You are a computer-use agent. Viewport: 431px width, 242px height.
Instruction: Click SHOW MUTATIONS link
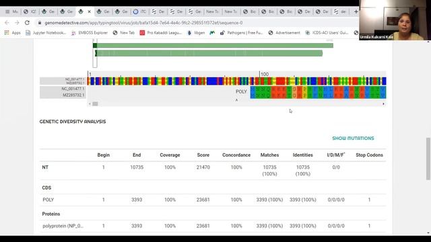click(353, 138)
